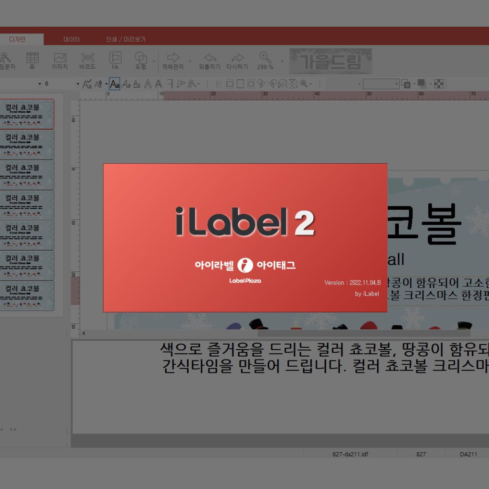Expand the 객체관리 dropdown arrow
Viewport: 489px width, 489px height.
click(190, 61)
